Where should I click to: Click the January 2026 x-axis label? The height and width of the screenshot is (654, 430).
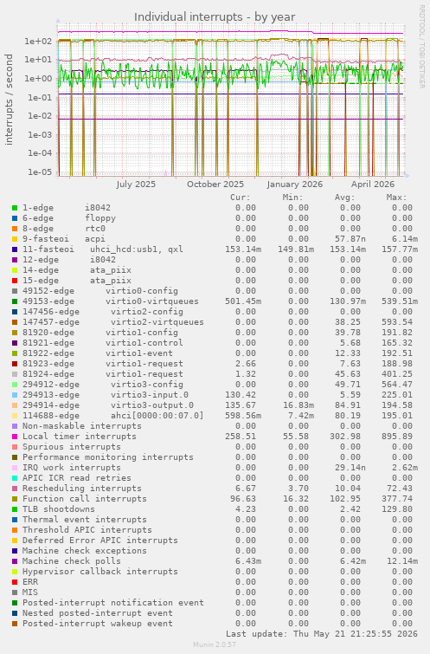(294, 185)
